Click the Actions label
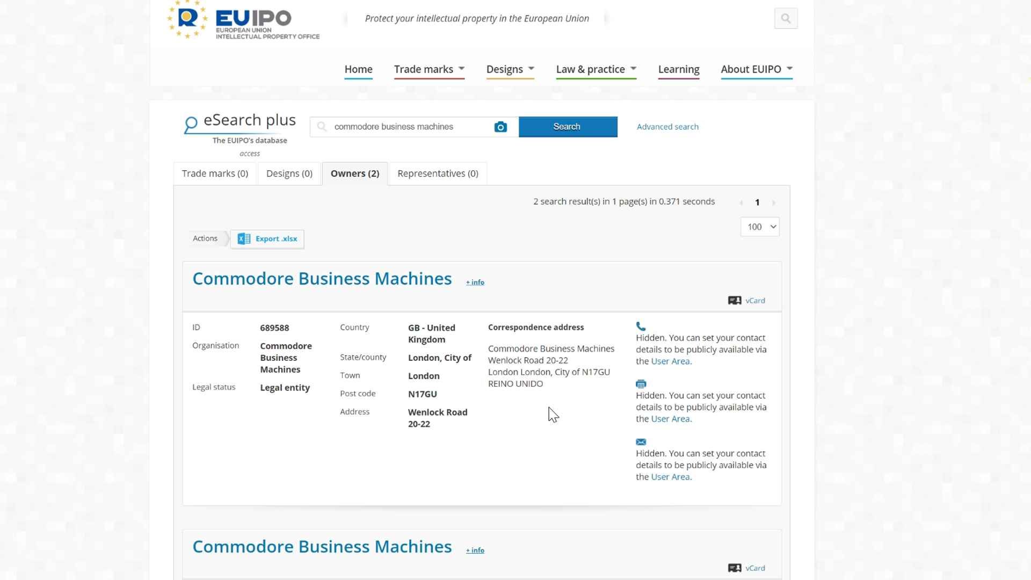This screenshot has height=580, width=1031. coord(205,238)
